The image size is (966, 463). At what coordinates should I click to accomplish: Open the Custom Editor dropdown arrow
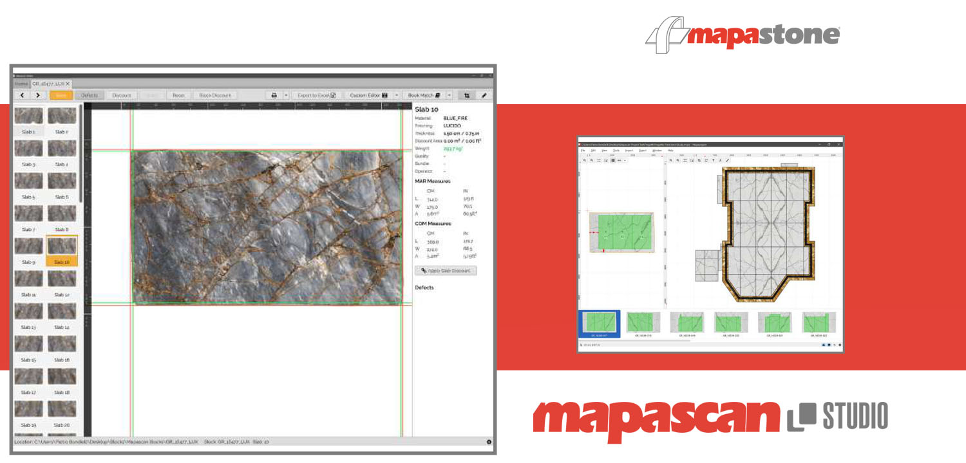pos(396,95)
